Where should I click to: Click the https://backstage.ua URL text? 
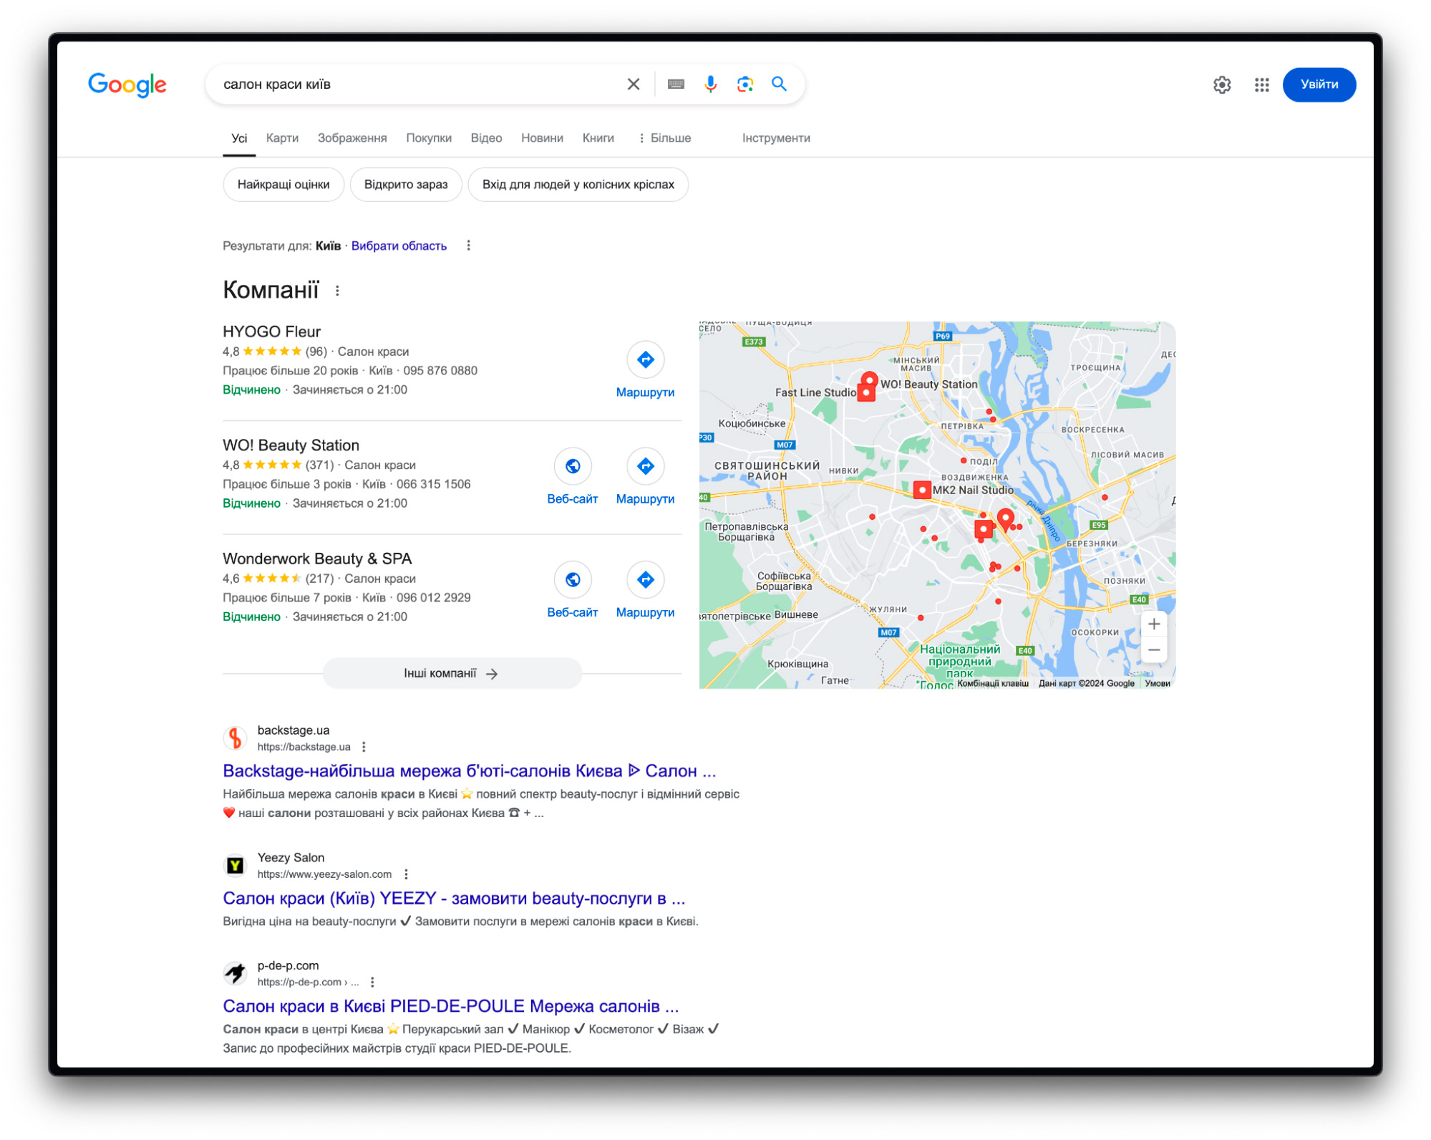(304, 747)
